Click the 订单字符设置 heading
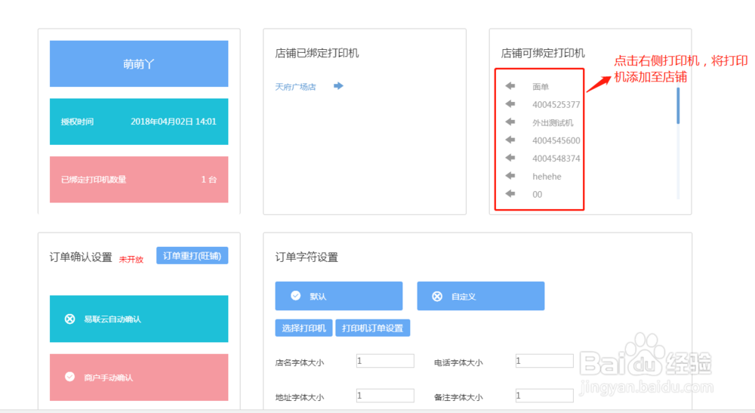 [x=307, y=257]
